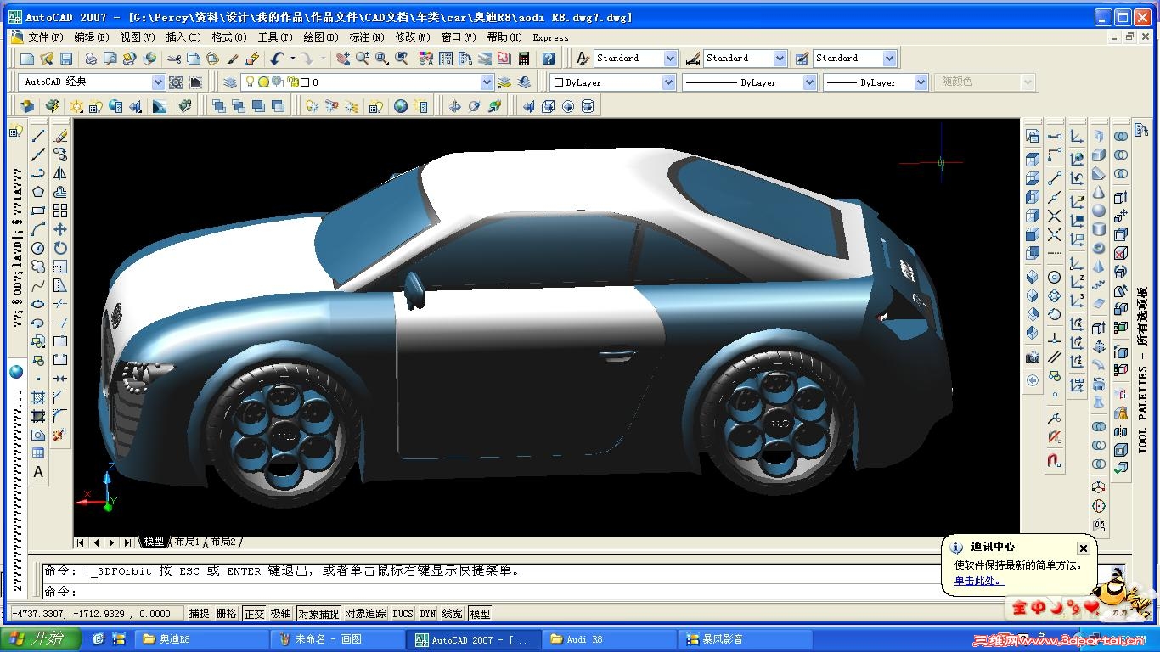Screen dimensions: 1160x652
Task: Expand the ByLayer color dropdown
Action: point(668,82)
